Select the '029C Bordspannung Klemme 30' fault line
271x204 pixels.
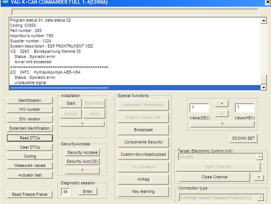45,51
